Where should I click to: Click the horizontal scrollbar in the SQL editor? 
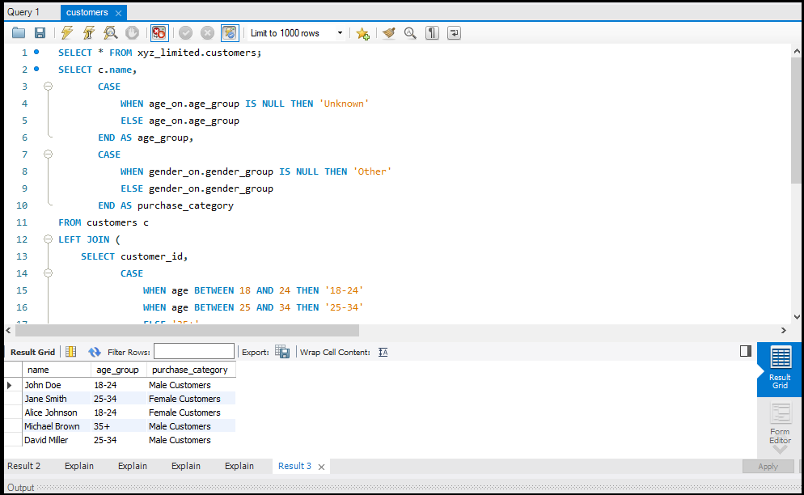click(187, 330)
